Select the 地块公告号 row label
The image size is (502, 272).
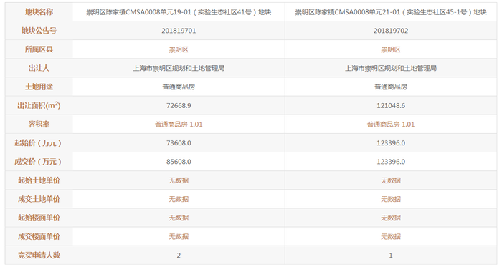coord(39,31)
